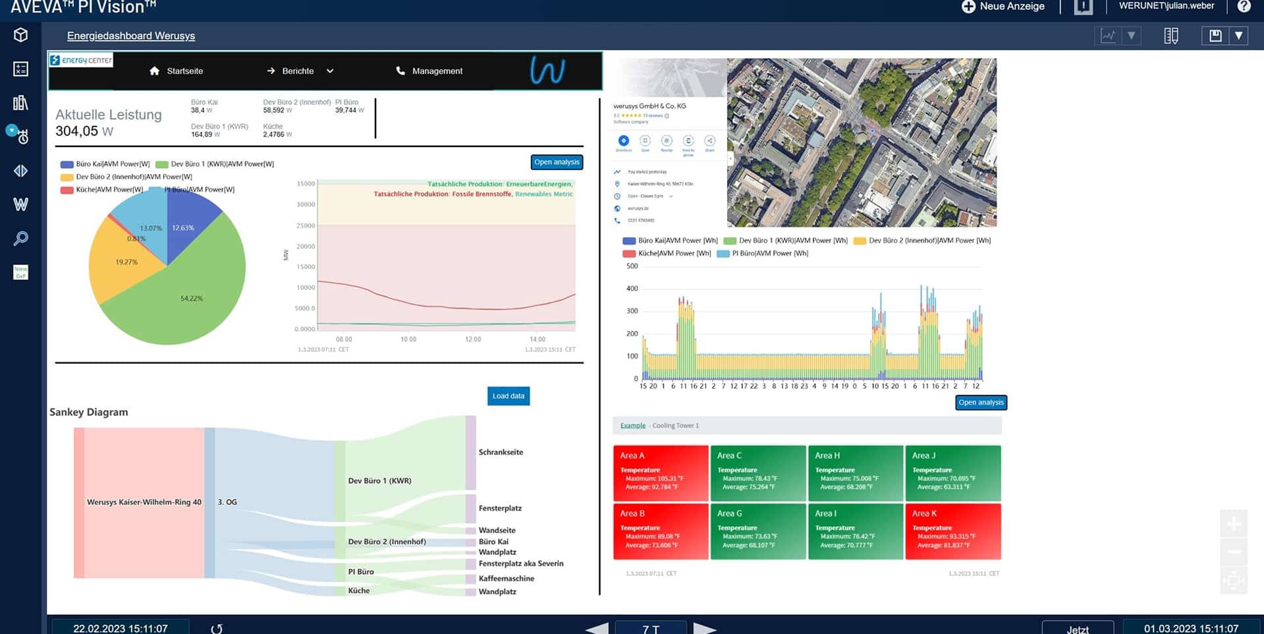Open the save options dropdown arrow

(1238, 36)
